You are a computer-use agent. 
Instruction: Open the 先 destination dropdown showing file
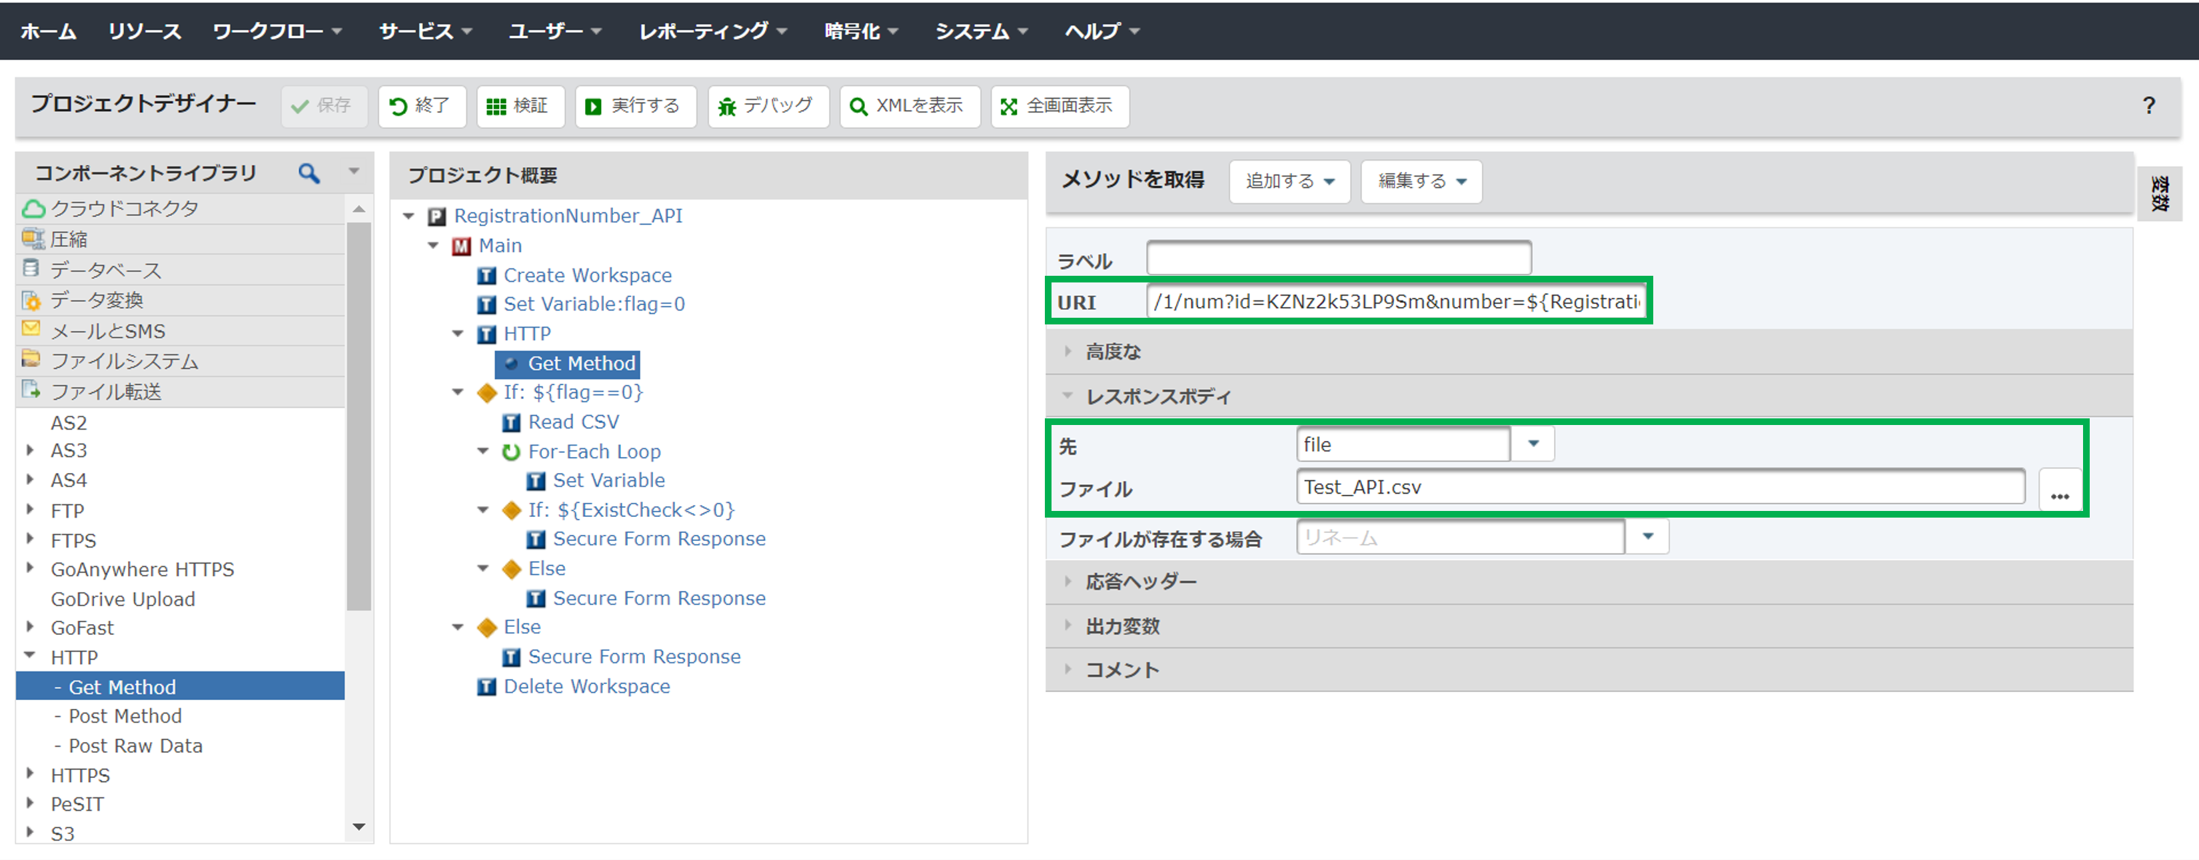(x=1532, y=444)
